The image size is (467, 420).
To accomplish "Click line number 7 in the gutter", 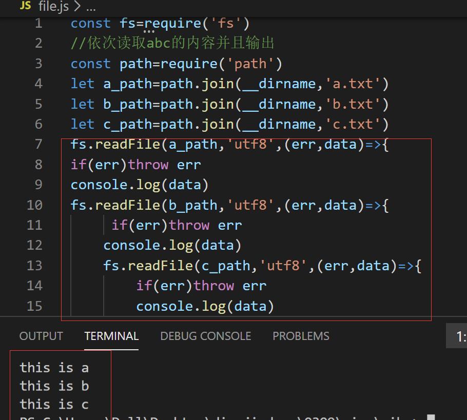I will pyautogui.click(x=38, y=145).
